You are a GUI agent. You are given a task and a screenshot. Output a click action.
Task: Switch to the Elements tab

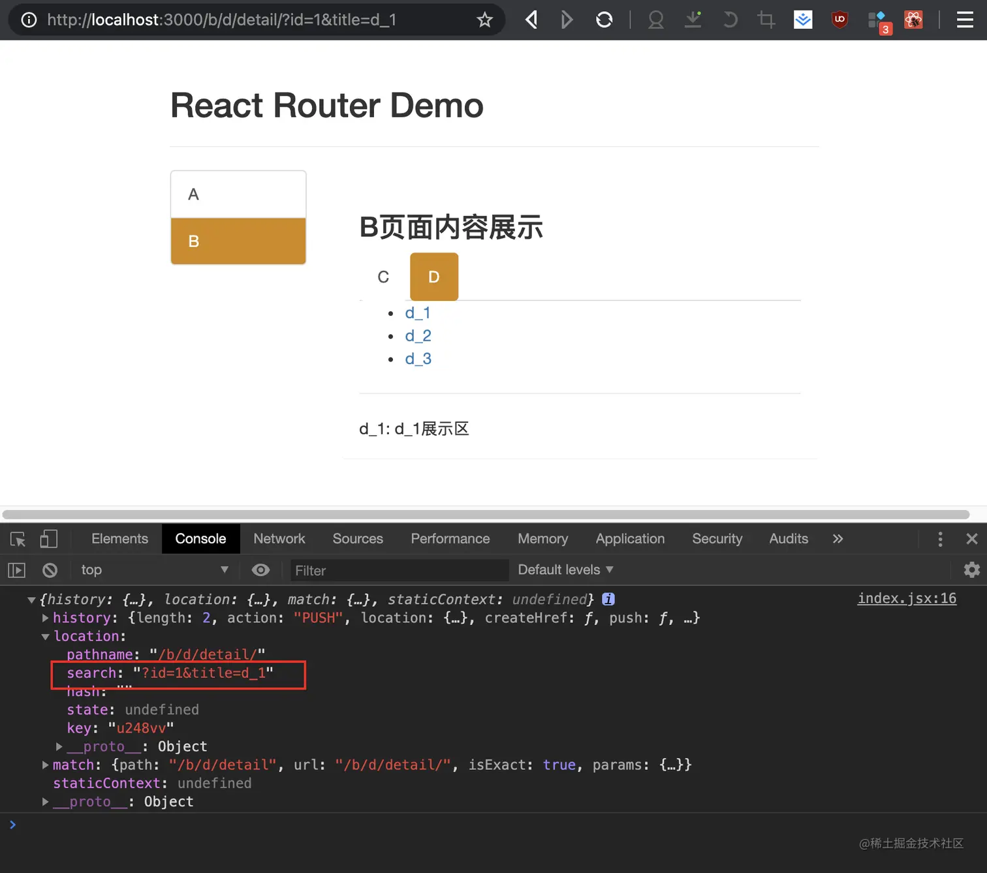[x=119, y=539]
